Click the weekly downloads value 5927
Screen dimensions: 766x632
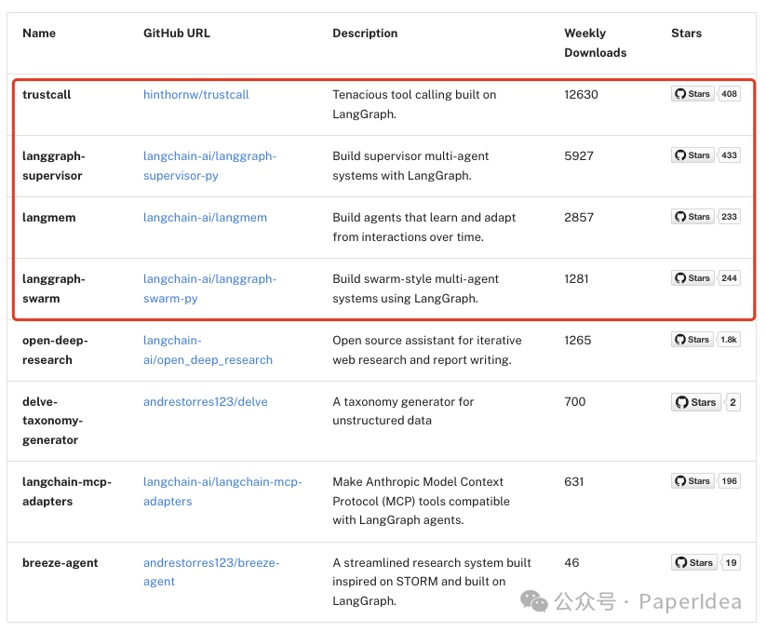579,156
